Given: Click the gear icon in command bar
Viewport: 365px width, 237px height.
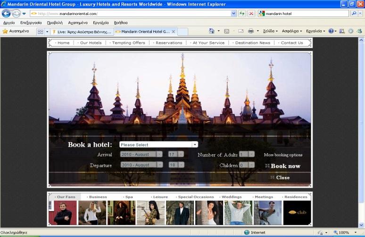Looking at the screenshot, I should click(x=350, y=31).
